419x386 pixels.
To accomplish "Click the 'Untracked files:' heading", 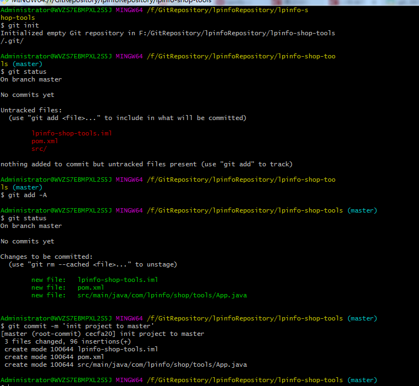I will pos(31,110).
